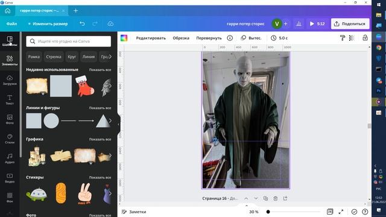Screen dimensions: 386x217
Task: Open the Вытес. animation option
Action: coord(251,38)
